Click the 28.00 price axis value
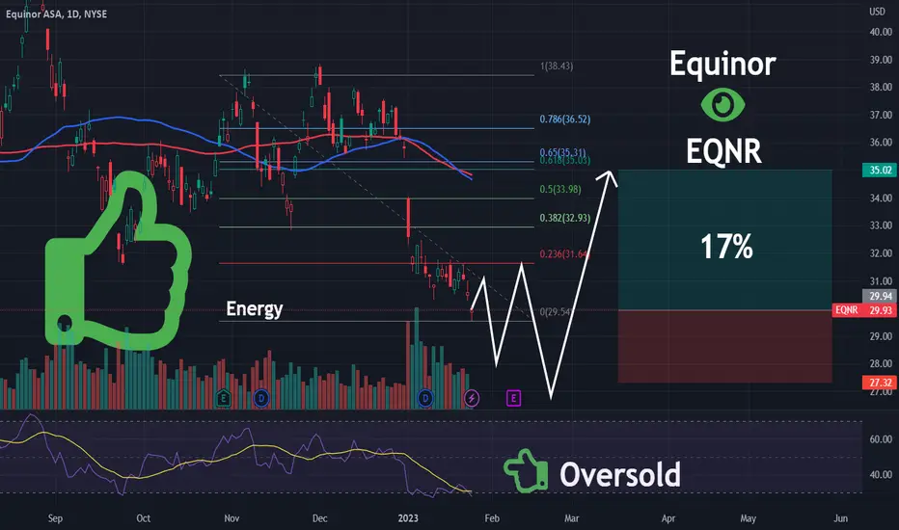 coord(881,364)
